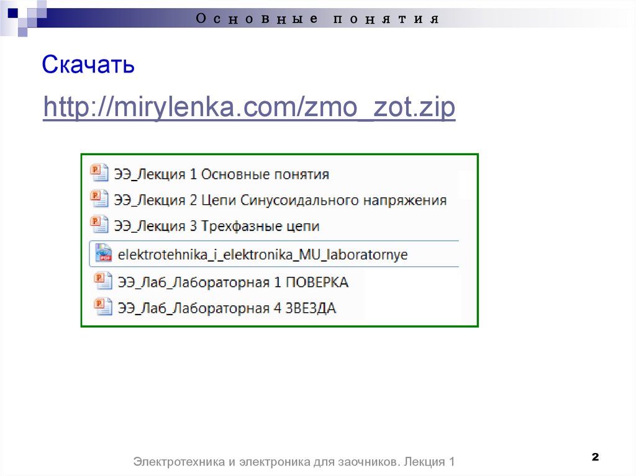Select file name ЭЭ_Лаб_Лабораторная 1 ПОВЕРКА
The image size is (636, 476).
233,282
